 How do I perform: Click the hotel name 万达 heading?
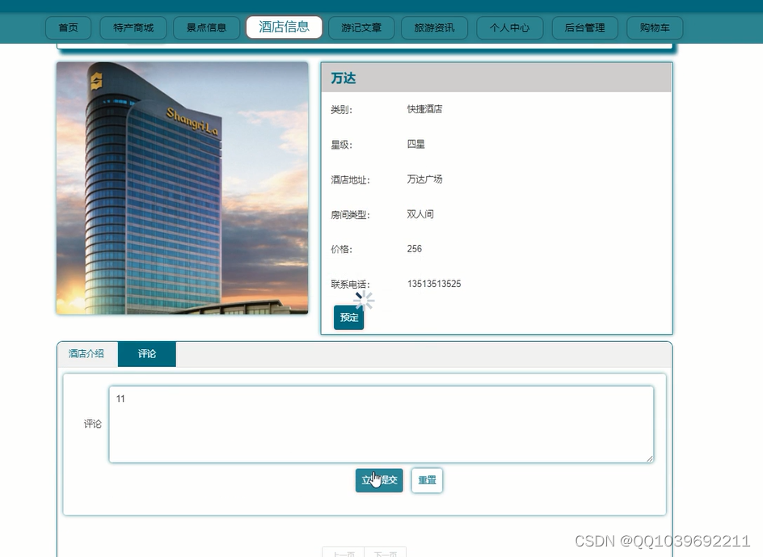click(x=344, y=78)
